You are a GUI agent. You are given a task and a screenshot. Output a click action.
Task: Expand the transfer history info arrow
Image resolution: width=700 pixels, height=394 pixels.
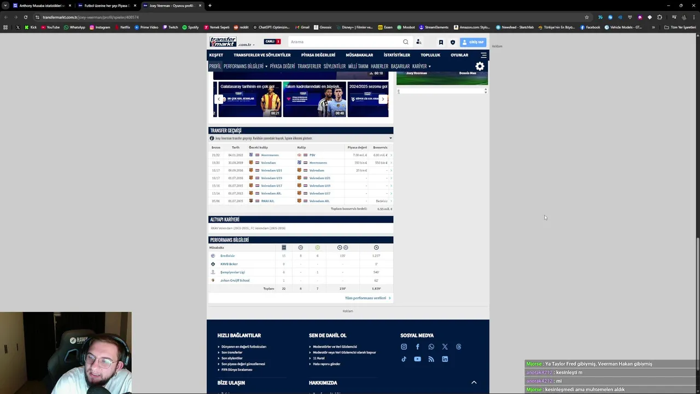click(390, 138)
